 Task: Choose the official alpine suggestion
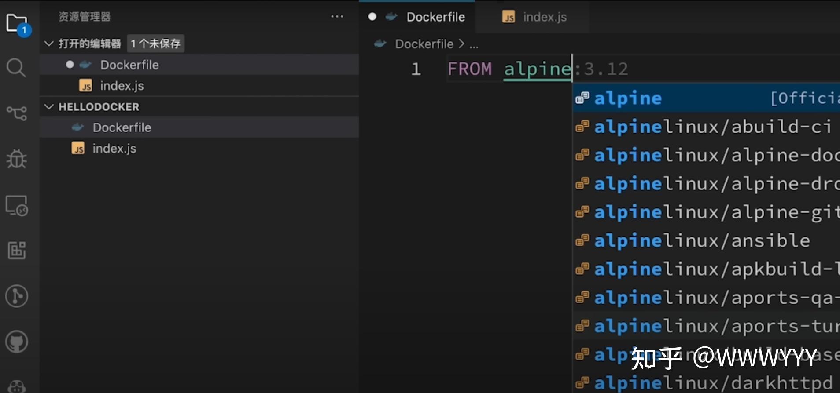pos(707,98)
